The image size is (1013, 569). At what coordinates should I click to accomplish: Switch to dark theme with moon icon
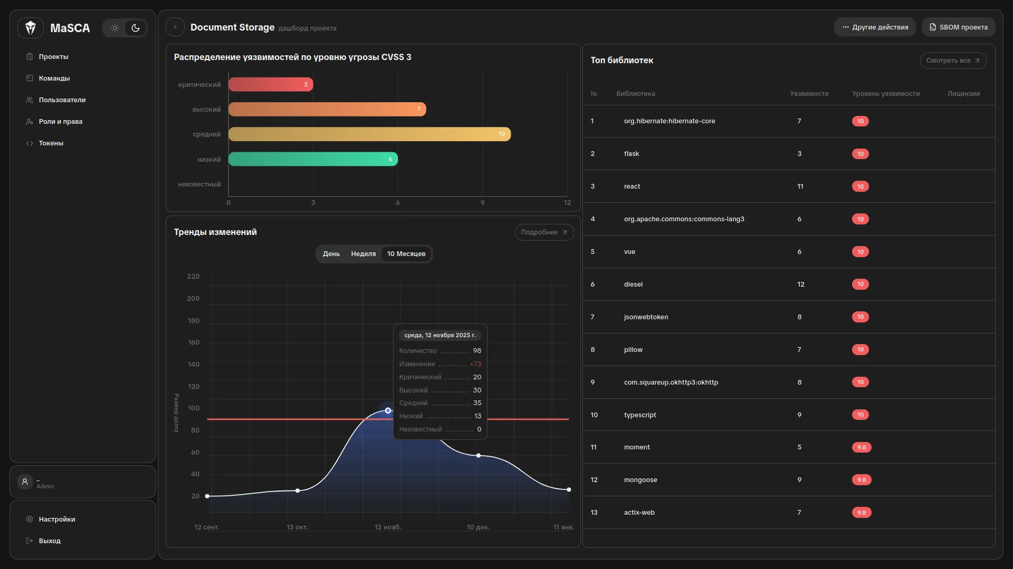tap(136, 28)
